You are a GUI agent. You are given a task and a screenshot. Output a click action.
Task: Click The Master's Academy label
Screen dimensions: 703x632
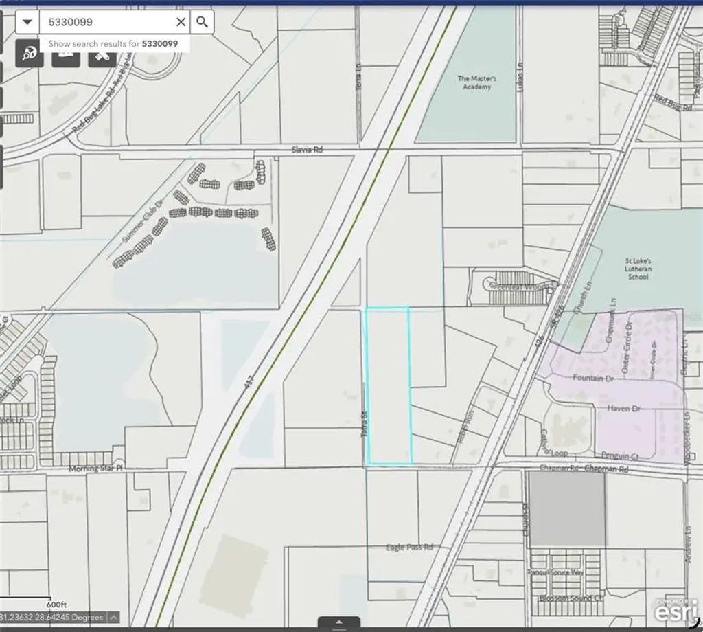(476, 82)
